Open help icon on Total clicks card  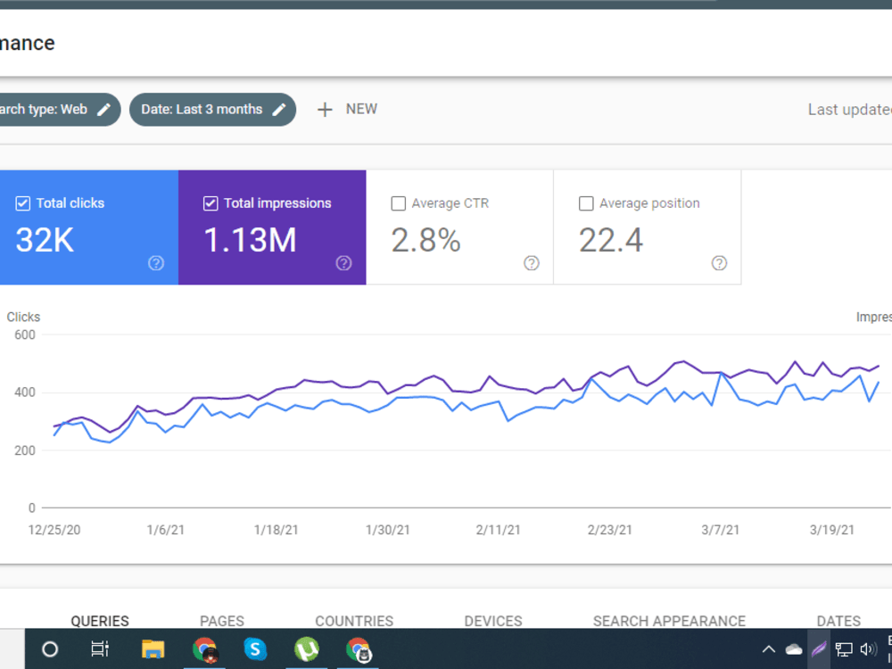[156, 263]
